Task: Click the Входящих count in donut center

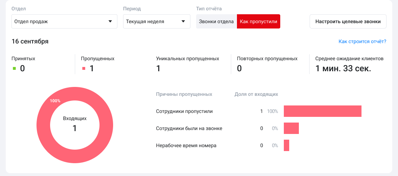Action: click(x=74, y=128)
